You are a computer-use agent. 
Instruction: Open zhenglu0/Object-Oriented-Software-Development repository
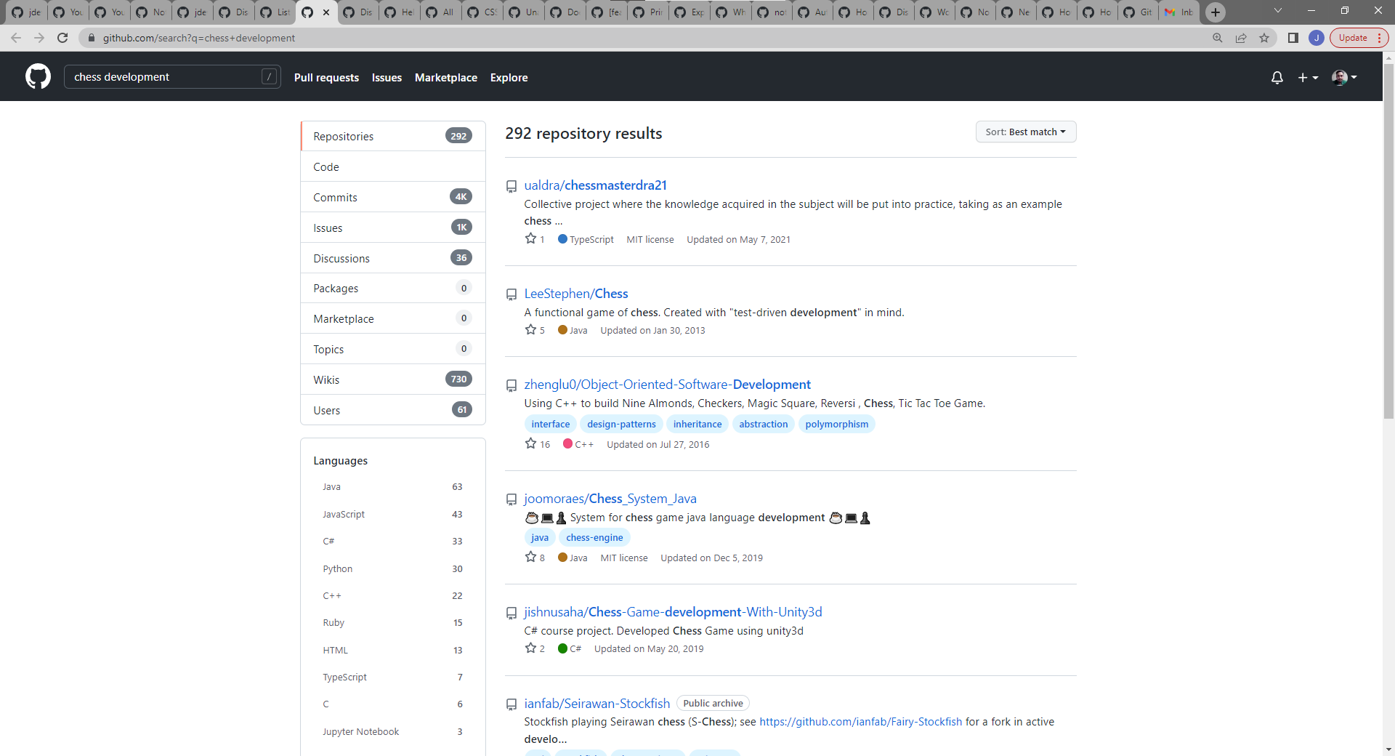pyautogui.click(x=667, y=384)
